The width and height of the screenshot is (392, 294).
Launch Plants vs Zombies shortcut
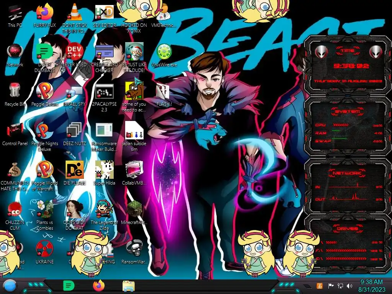44,216
